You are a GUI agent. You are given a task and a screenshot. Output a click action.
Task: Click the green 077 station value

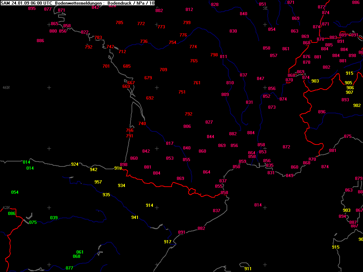(x=69, y=268)
